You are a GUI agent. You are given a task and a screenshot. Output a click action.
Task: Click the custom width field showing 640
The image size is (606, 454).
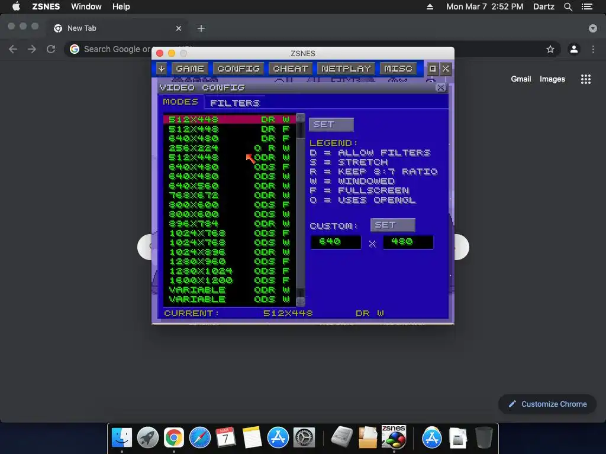336,242
